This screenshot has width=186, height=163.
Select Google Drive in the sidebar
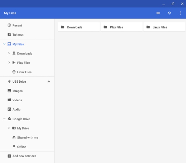[x=27, y=119]
